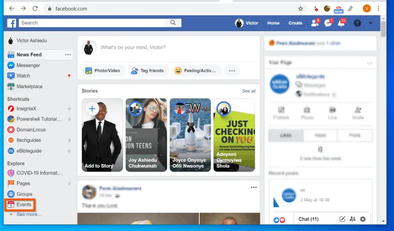Viewport: 394px width, 231px height.
Task: Open the bell notifications icon
Action: click(x=341, y=23)
